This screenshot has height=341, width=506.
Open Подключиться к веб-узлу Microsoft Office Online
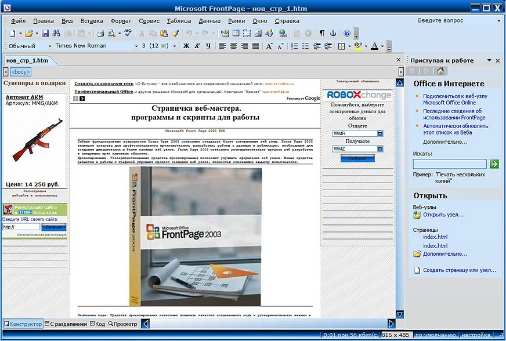[455, 99]
